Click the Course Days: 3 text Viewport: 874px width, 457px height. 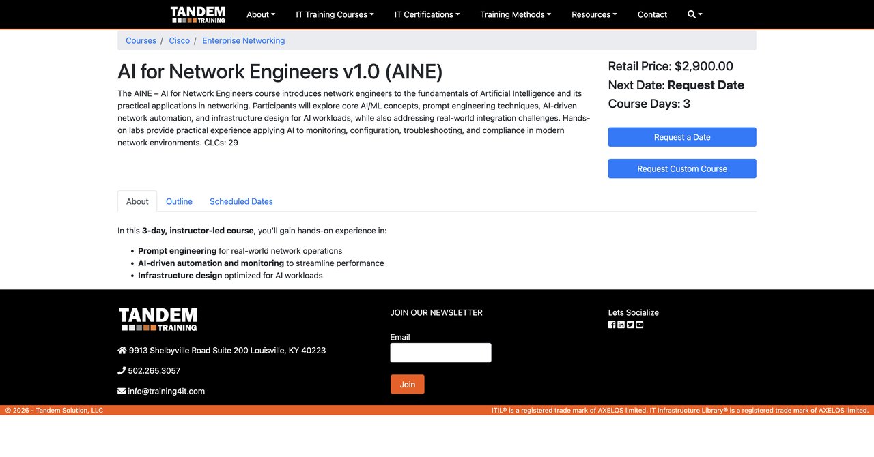coord(649,104)
